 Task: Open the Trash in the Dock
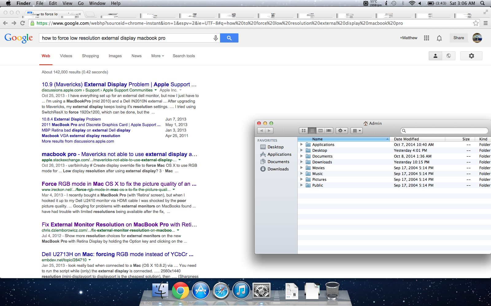coord(332,290)
